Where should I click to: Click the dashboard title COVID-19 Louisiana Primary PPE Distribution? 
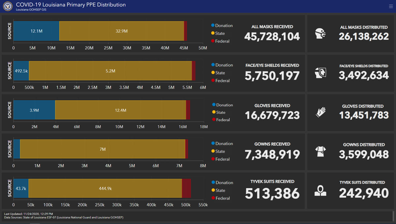[x=71, y=5]
